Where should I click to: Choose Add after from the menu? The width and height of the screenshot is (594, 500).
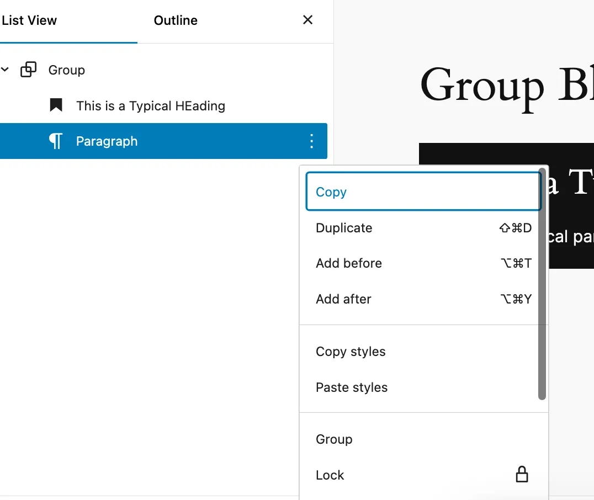pos(343,299)
